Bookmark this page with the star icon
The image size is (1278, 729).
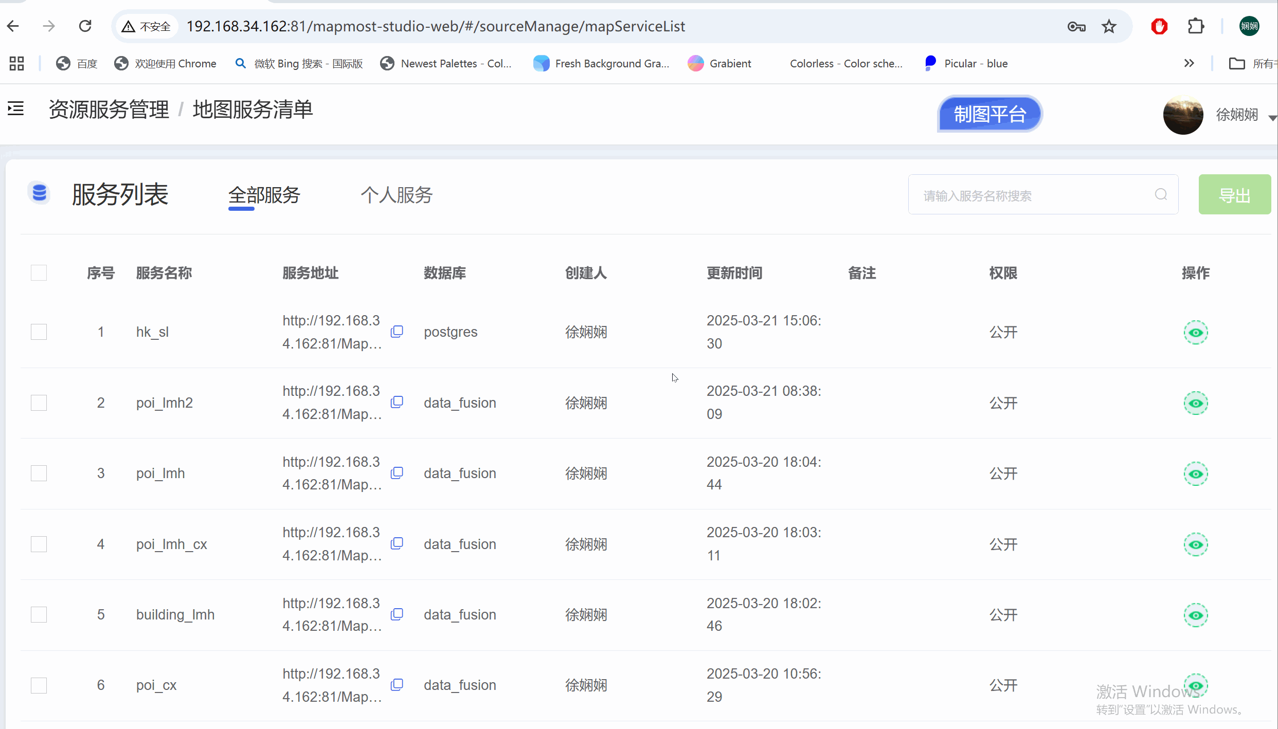[x=1109, y=26]
